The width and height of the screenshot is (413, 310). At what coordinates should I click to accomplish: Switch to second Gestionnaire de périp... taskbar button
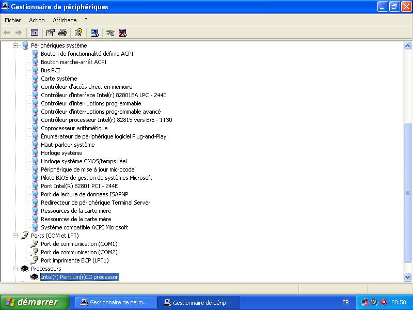click(x=199, y=302)
